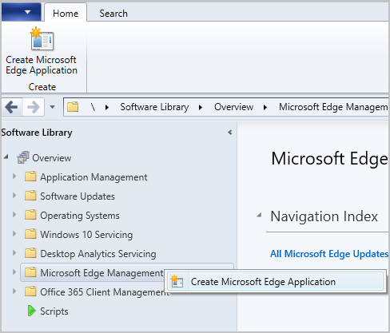Choose Create Microsoft Edge Application context menu entry
The width and height of the screenshot is (390, 333).
point(276,282)
